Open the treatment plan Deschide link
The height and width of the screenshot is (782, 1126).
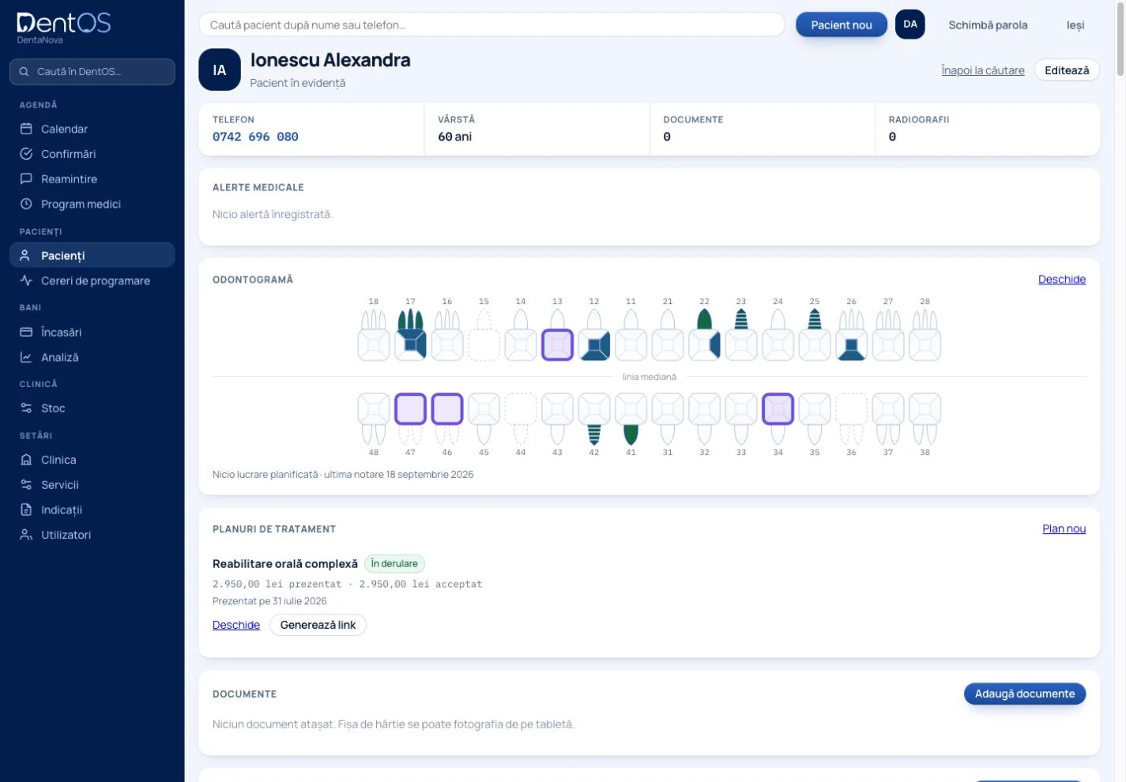point(236,625)
